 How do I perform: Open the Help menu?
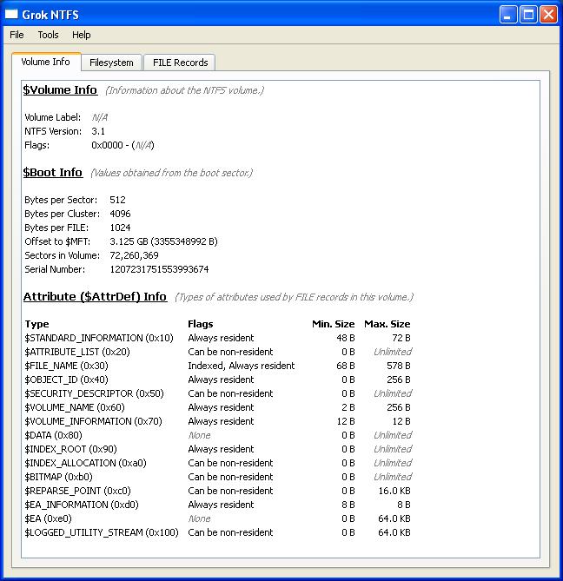81,35
